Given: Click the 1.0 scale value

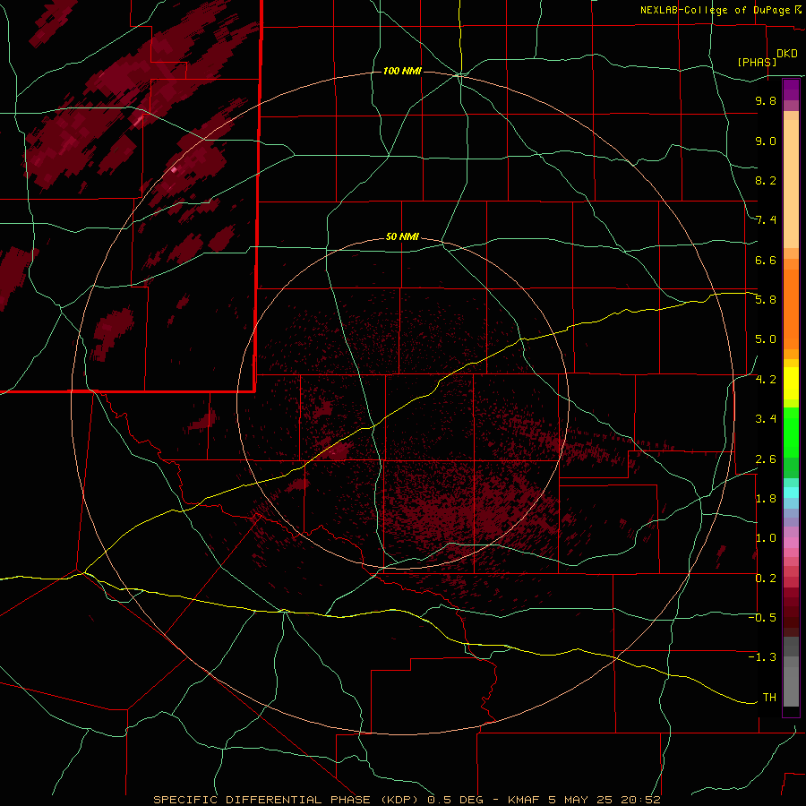Looking at the screenshot, I should pos(766,538).
